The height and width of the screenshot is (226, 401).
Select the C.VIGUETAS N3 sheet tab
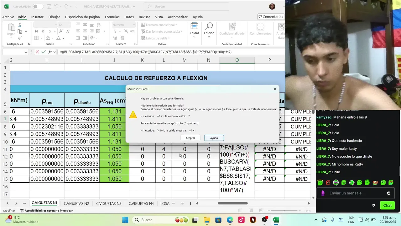(x=109, y=203)
